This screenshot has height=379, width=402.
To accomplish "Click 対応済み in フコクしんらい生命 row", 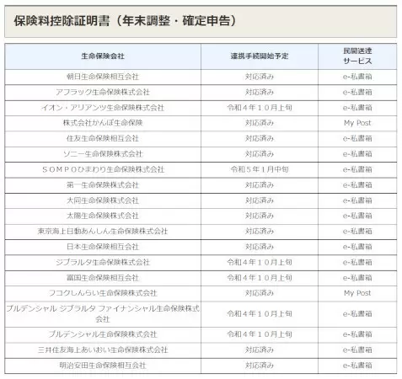I will (x=260, y=293).
